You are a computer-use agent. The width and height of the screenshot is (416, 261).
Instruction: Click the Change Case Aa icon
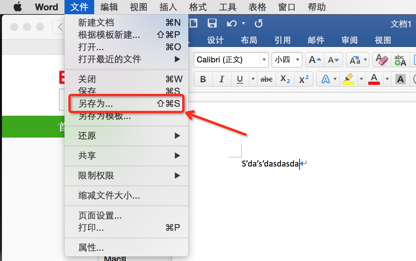(x=355, y=60)
